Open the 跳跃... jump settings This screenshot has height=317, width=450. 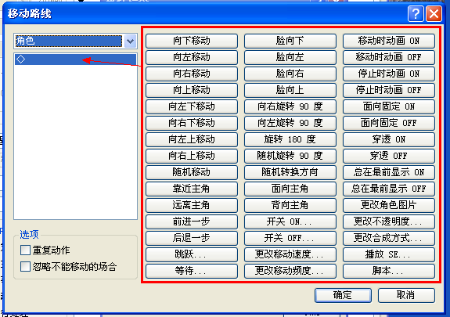click(x=192, y=254)
